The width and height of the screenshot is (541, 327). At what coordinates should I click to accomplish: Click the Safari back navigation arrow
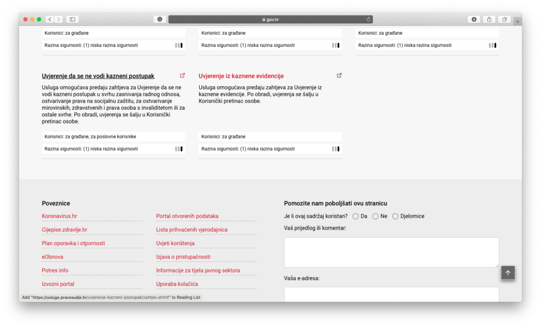pos(50,20)
